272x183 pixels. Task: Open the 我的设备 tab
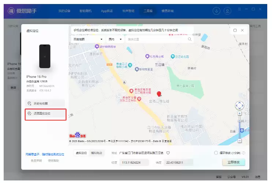pyautogui.click(x=64, y=11)
